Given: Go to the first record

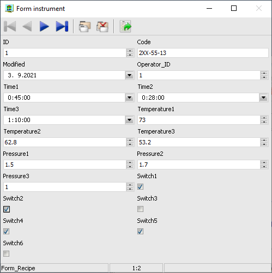Looking at the screenshot, I should [10, 27].
